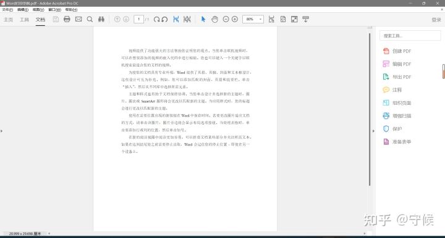Viewport: 445px width, 238px height.
Task: Zoom in with the plus circle icon
Action: [x=235, y=19]
